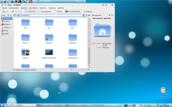Clear the location bar text
The width and height of the screenshot is (172, 107).
point(83,16)
